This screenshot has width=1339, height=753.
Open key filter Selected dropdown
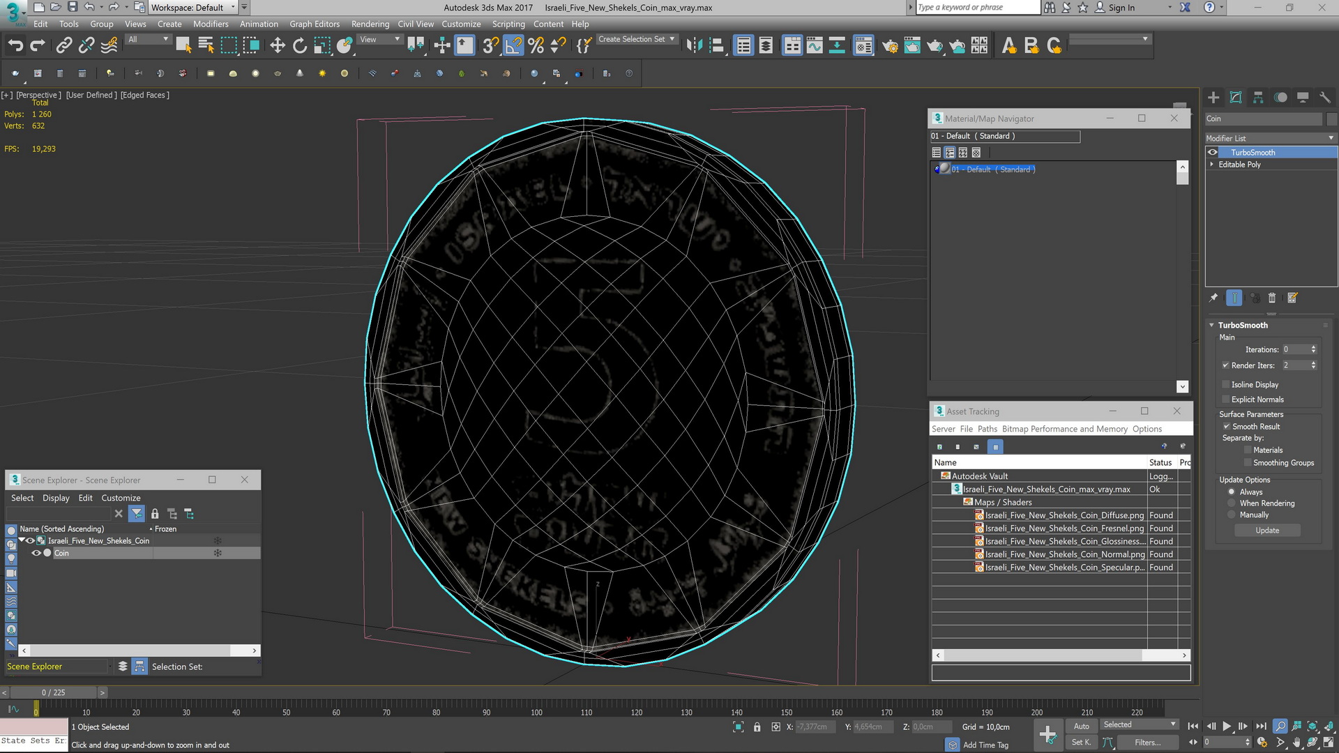(x=1140, y=725)
